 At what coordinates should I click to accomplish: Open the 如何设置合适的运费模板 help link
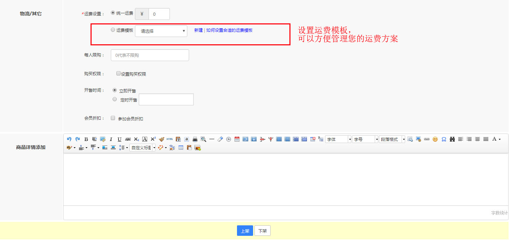229,30
